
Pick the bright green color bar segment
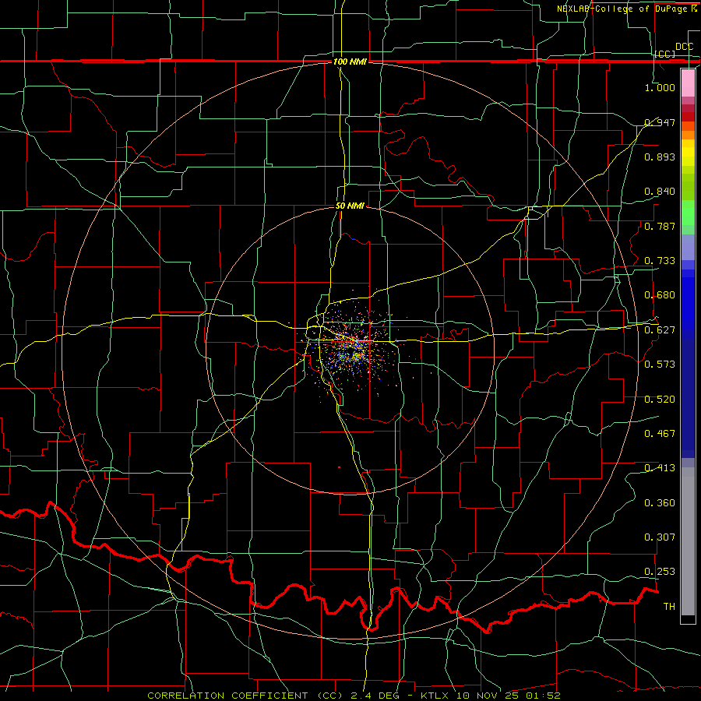point(688,213)
